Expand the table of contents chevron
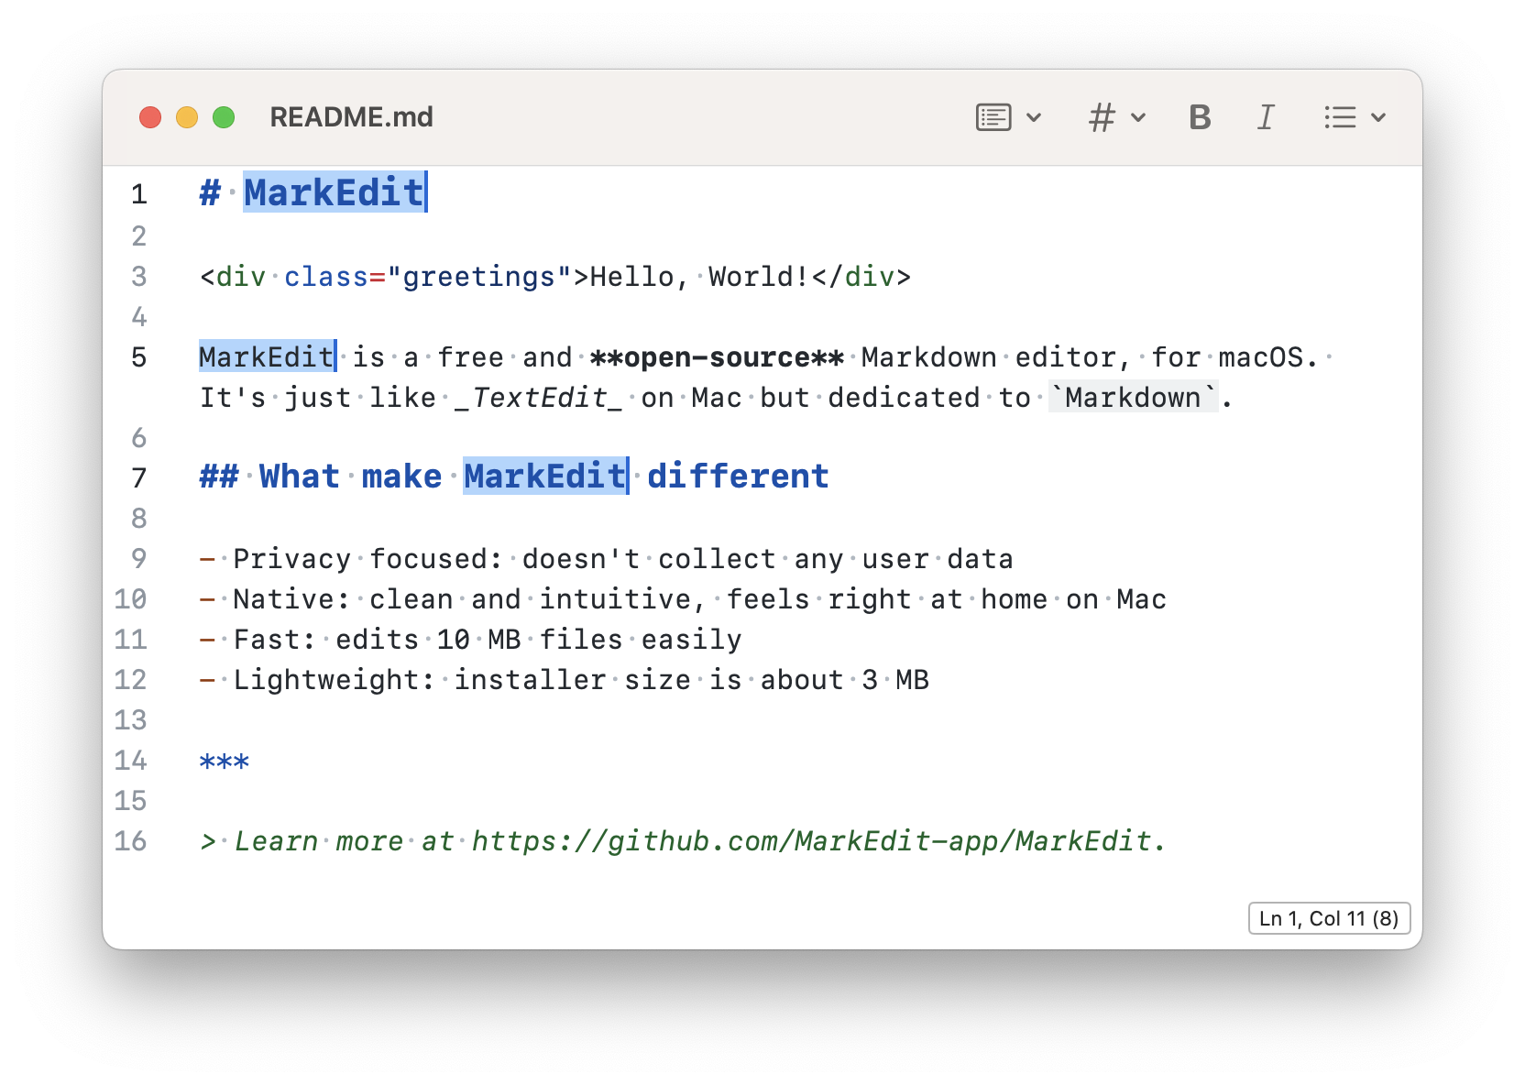This screenshot has height=1085, width=1525. (x=1034, y=117)
